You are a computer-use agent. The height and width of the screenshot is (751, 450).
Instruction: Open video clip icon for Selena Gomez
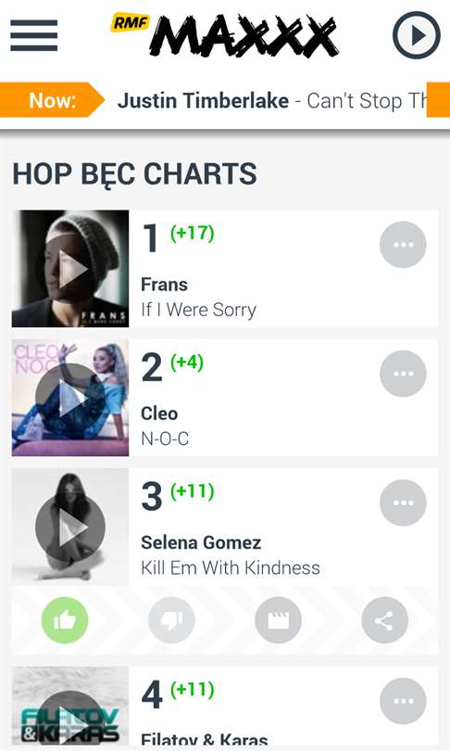pyautogui.click(x=279, y=620)
